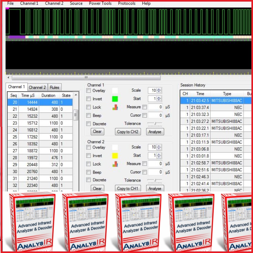Enable Channel 2 Invert checkbox
253x253 pixels.
[89, 156]
